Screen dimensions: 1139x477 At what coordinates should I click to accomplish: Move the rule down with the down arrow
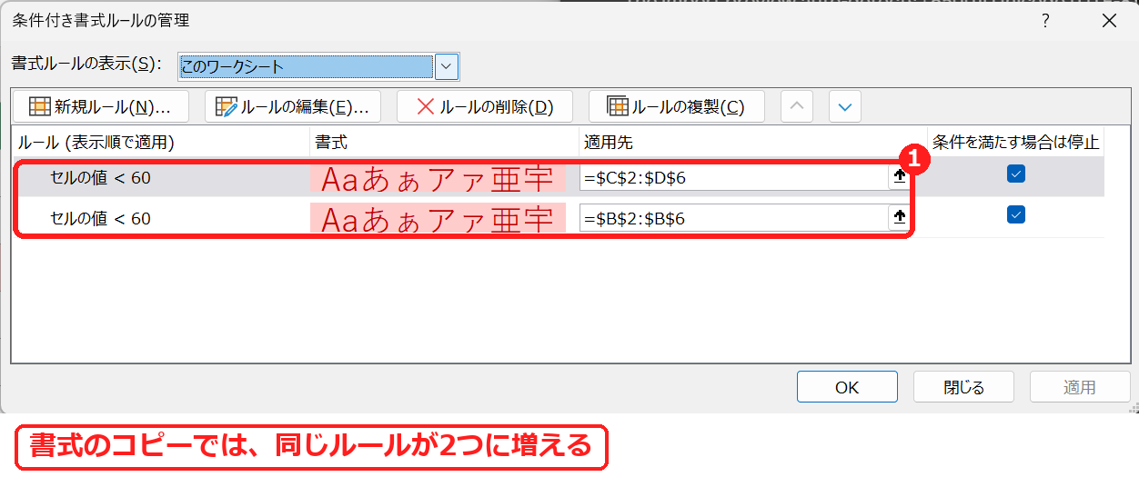tap(845, 106)
